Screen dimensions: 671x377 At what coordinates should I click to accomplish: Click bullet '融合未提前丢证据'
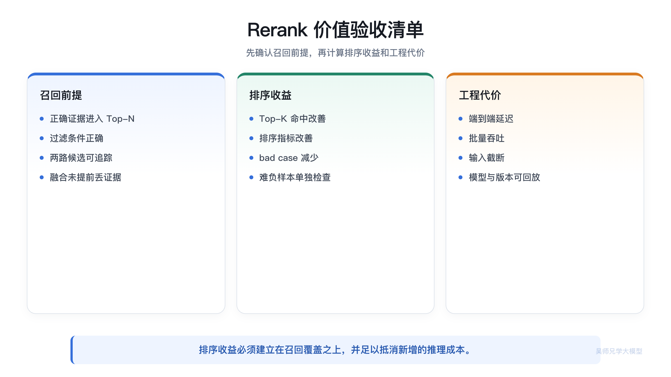coord(86,177)
